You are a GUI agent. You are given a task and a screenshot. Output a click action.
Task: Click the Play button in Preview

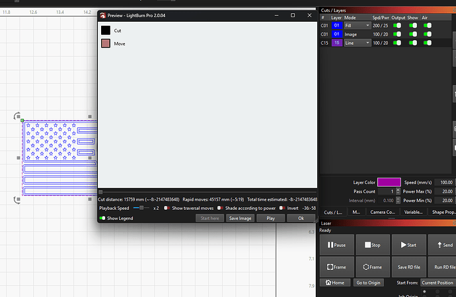(270, 218)
